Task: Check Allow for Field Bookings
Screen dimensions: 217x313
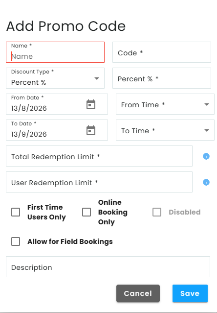Action: click(16, 241)
